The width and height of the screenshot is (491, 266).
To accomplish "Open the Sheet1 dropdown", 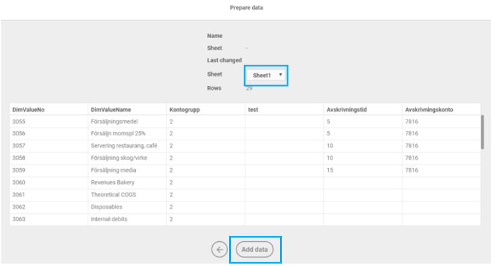I will 267,75.
